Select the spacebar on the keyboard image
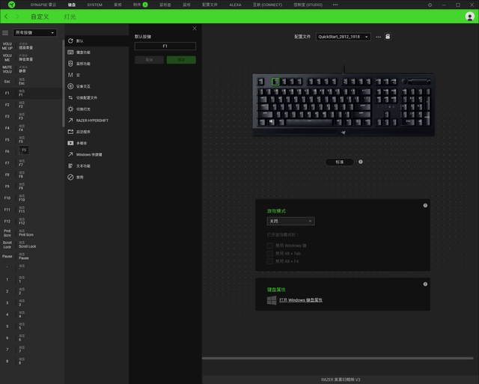This screenshot has width=479, height=384. point(309,122)
